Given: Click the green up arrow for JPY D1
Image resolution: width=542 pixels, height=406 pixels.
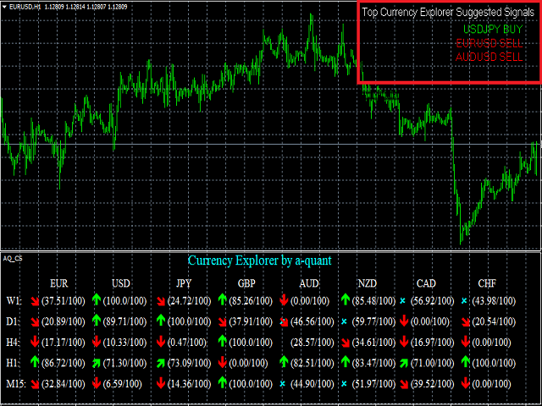Looking at the screenshot, I should pyautogui.click(x=161, y=321).
